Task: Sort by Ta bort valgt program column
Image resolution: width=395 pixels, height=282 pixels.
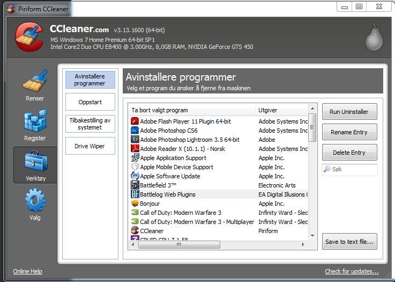Action: 192,110
